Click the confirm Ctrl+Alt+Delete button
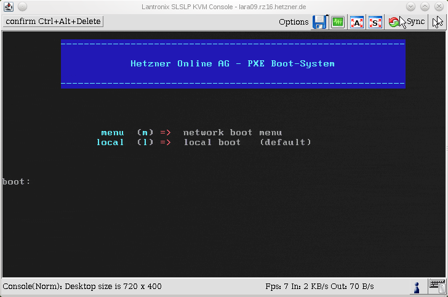 click(x=53, y=22)
